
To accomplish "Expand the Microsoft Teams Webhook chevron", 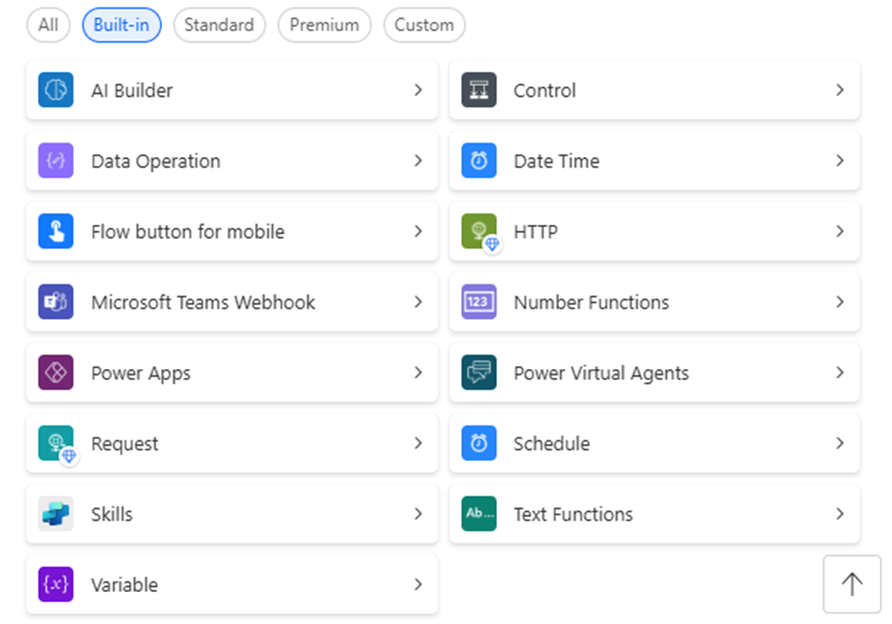I will click(x=418, y=301).
